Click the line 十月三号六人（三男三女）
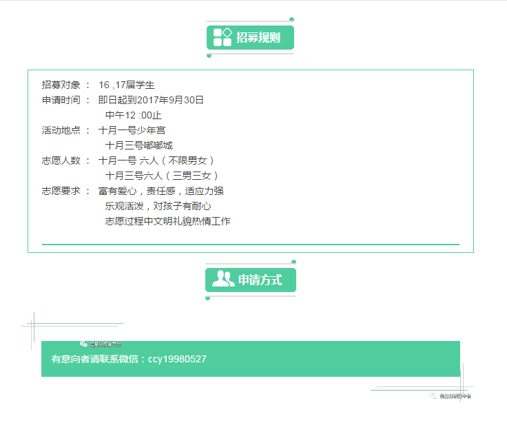 tap(163, 176)
